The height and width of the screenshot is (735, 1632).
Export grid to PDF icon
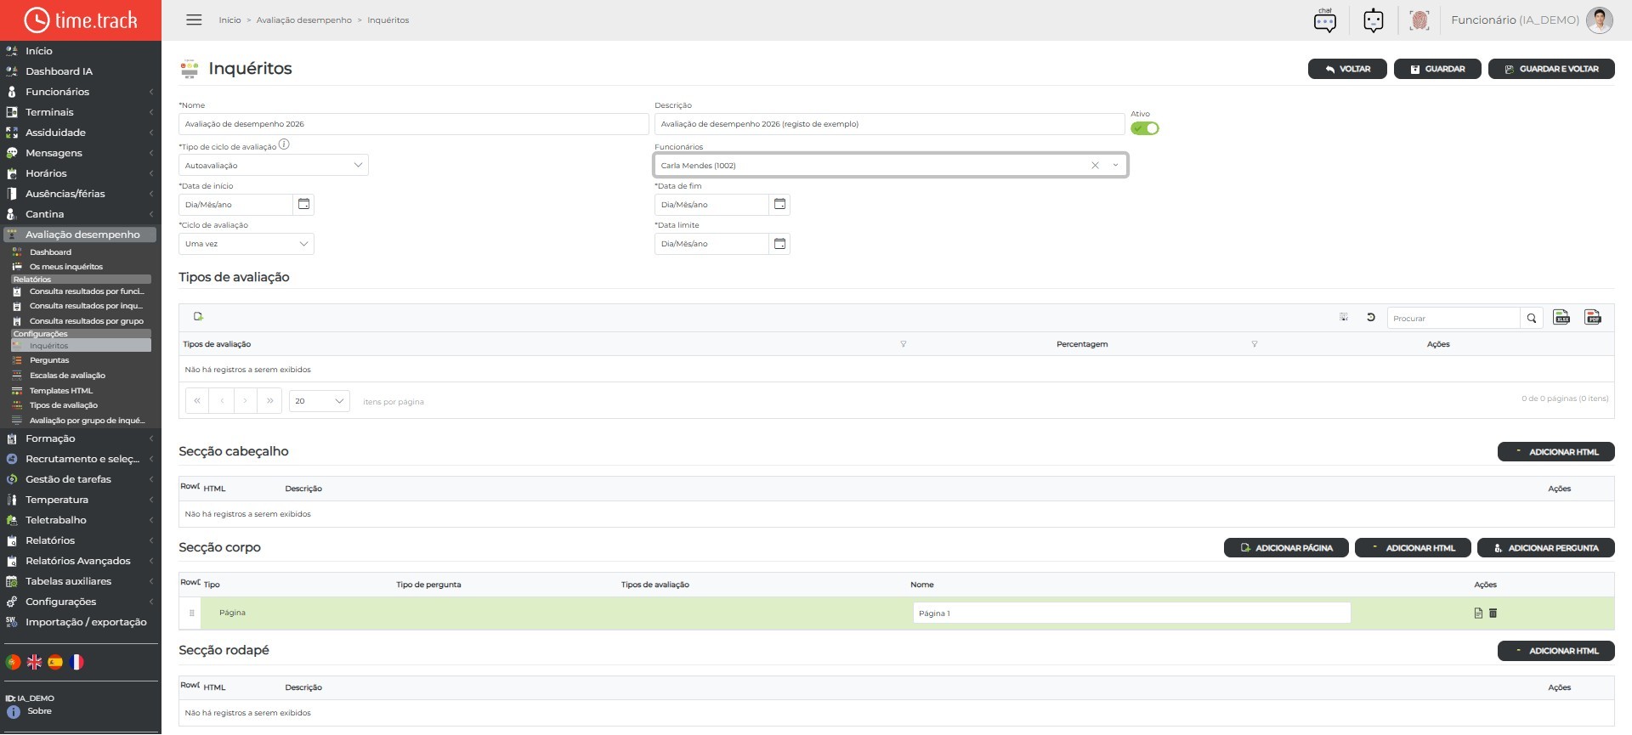click(1593, 317)
